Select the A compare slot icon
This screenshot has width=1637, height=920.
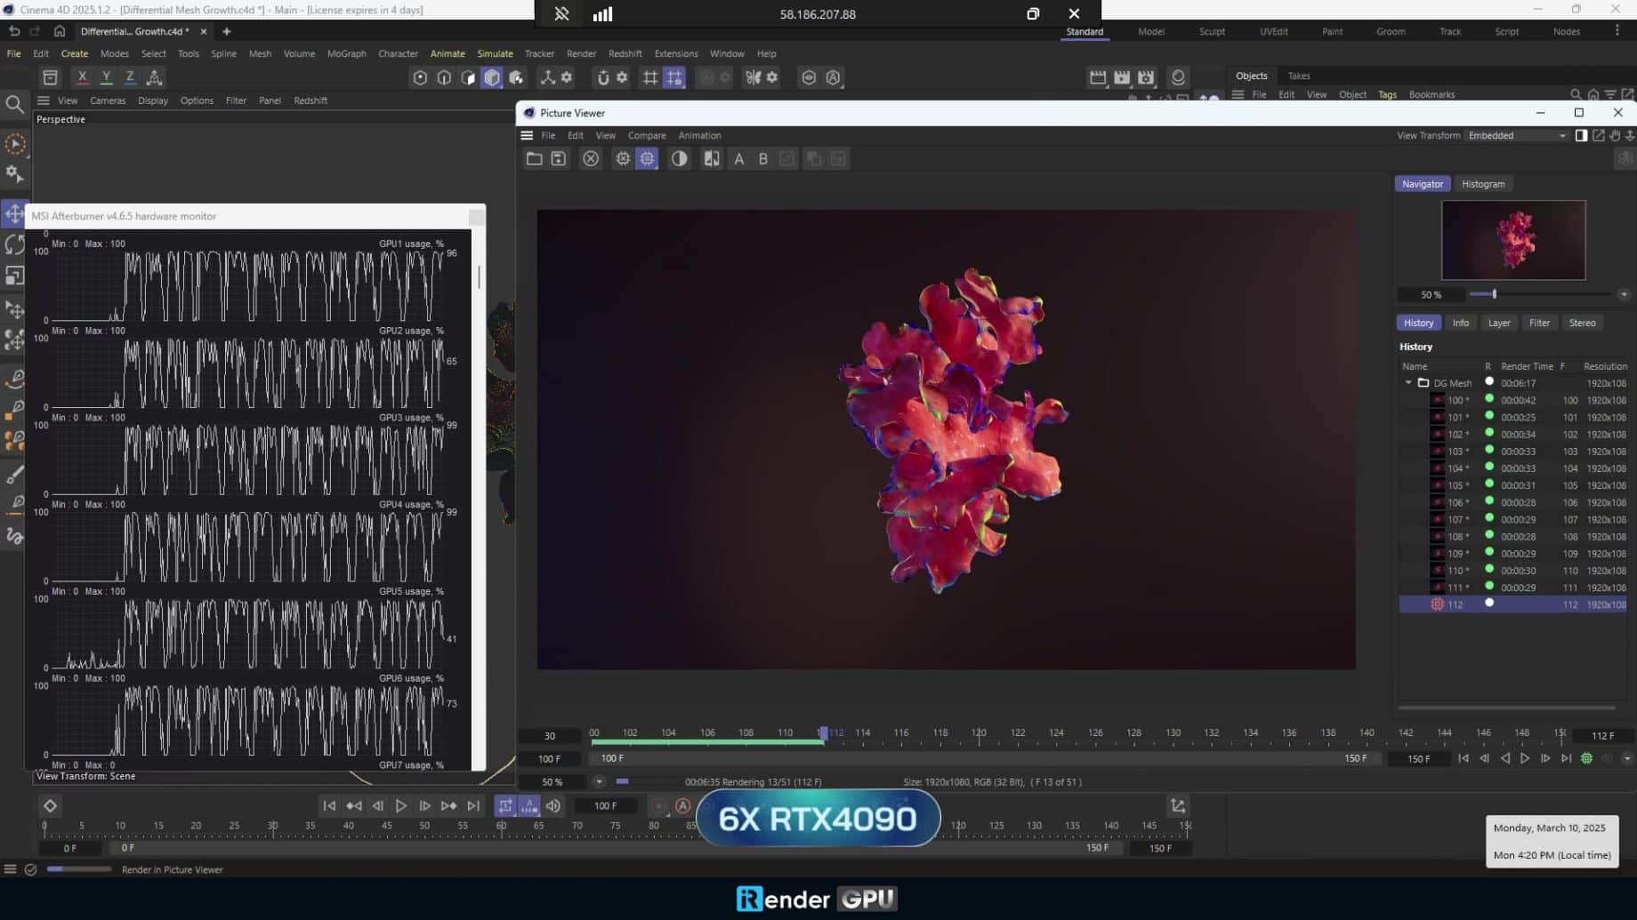pos(738,158)
